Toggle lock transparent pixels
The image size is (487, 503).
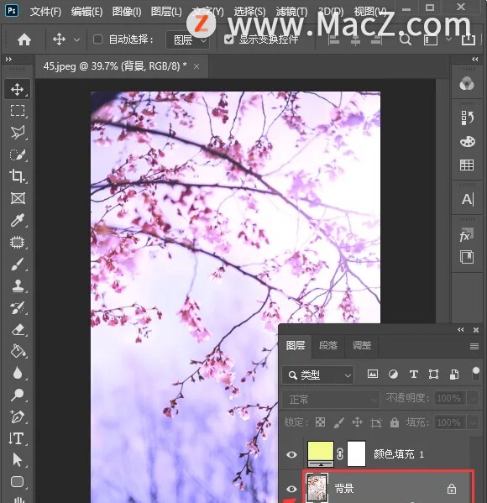(x=320, y=422)
